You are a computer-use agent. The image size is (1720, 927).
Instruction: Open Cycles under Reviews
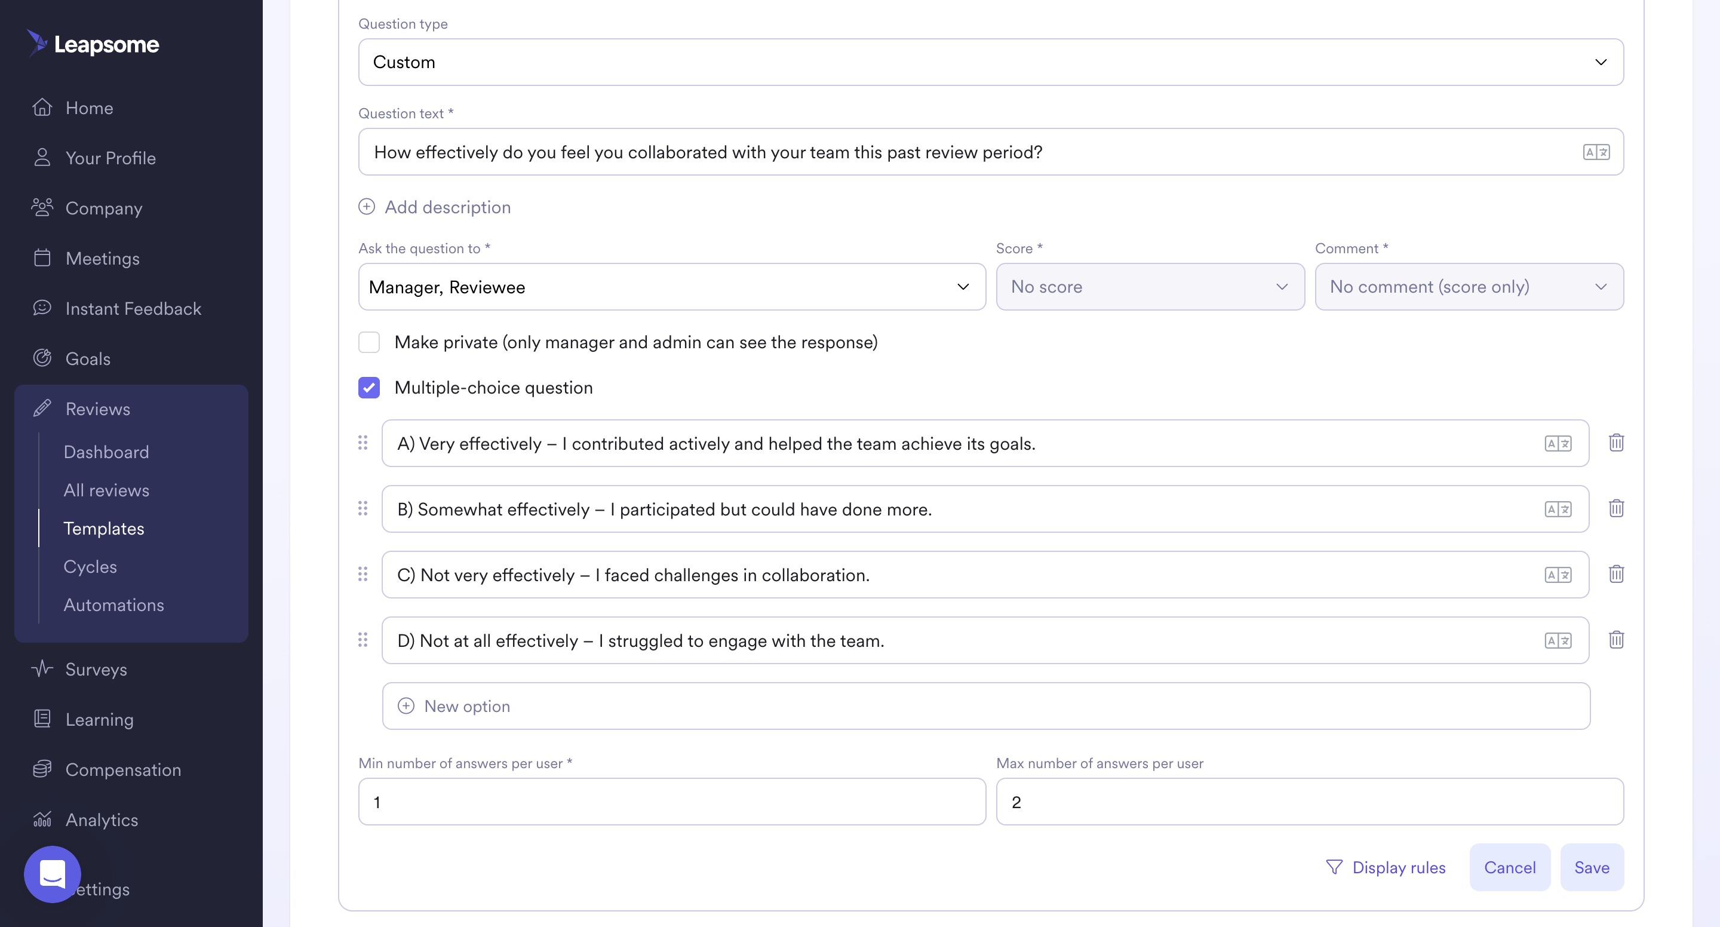90,566
